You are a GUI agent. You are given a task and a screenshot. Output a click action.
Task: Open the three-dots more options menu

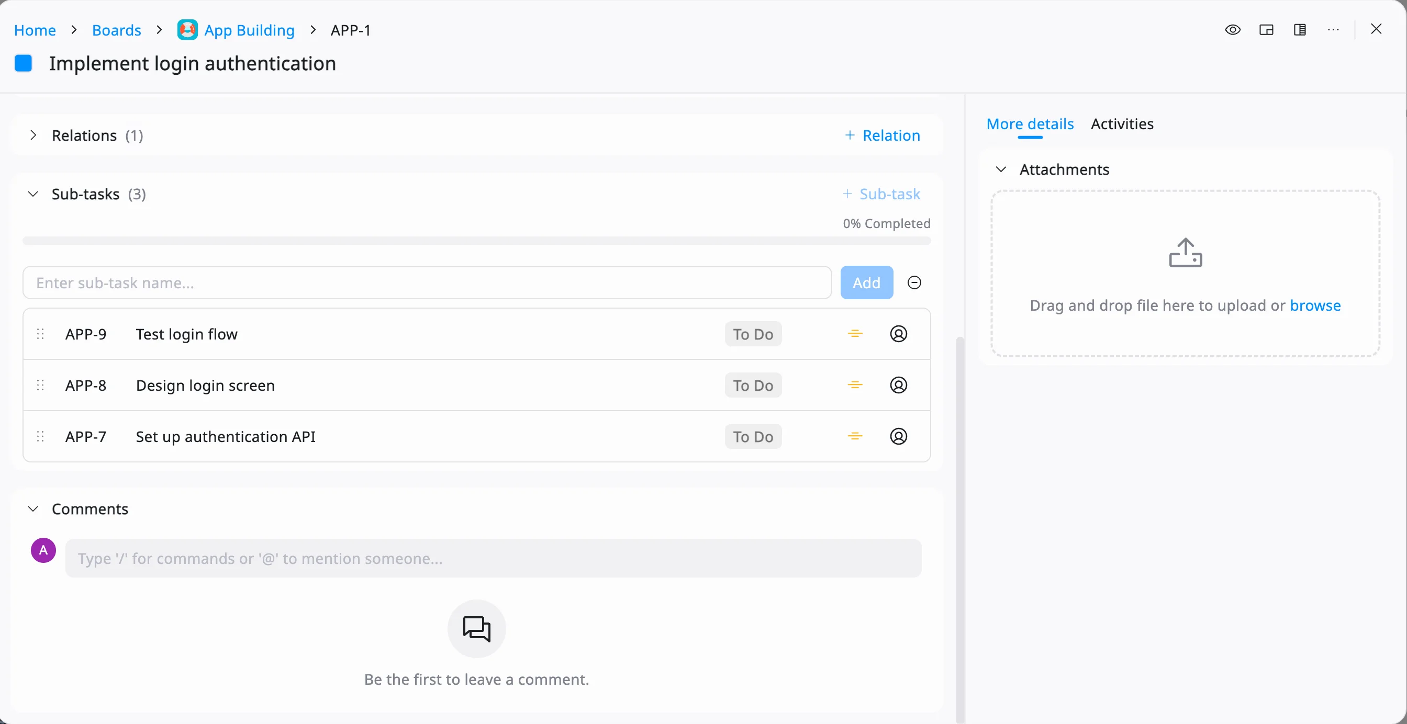[x=1333, y=30]
